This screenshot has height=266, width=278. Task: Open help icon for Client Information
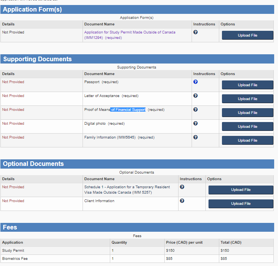pos(182,201)
